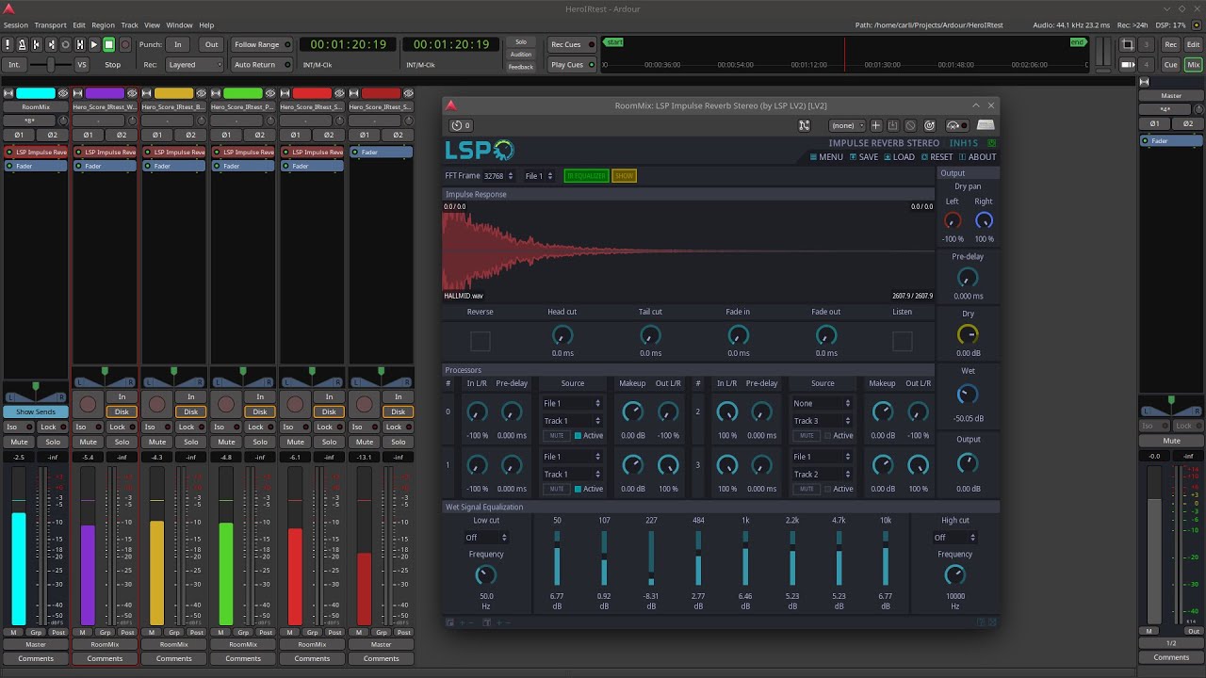Go to session start transport icon
Screen dimensions: 1206x678
[x=37, y=44]
